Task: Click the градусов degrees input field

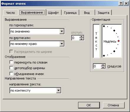Action: (x=97, y=66)
